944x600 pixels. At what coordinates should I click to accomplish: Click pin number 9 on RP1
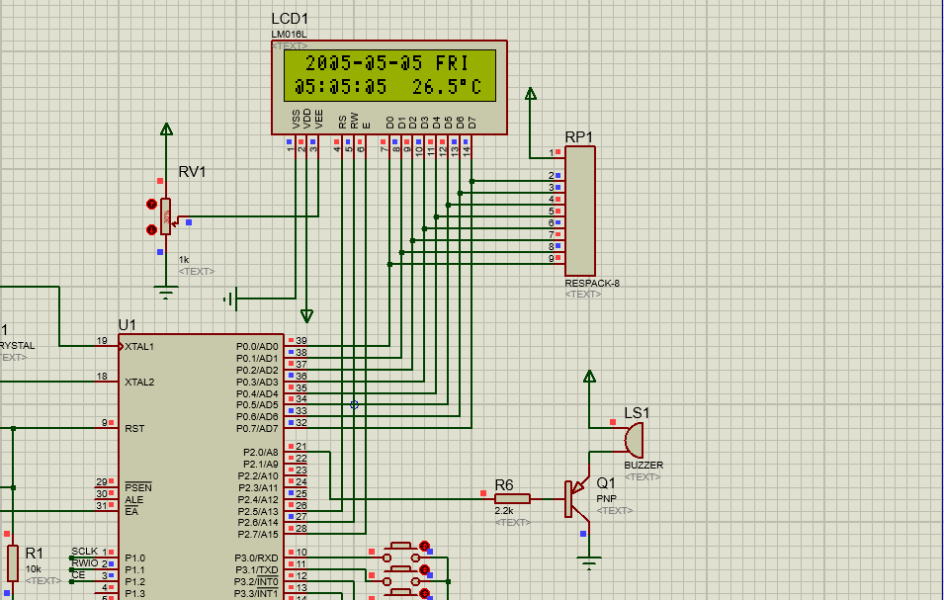551,259
